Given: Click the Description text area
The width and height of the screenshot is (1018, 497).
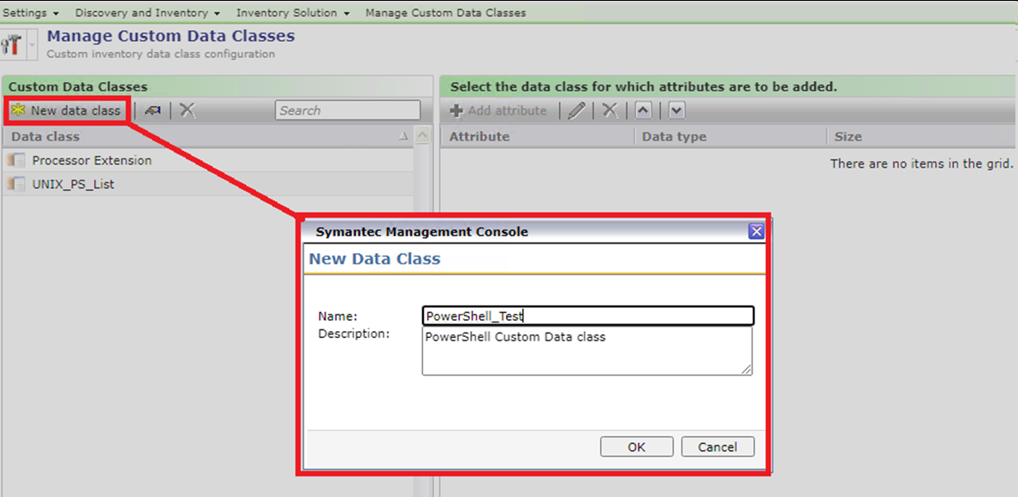Looking at the screenshot, I should (586, 351).
